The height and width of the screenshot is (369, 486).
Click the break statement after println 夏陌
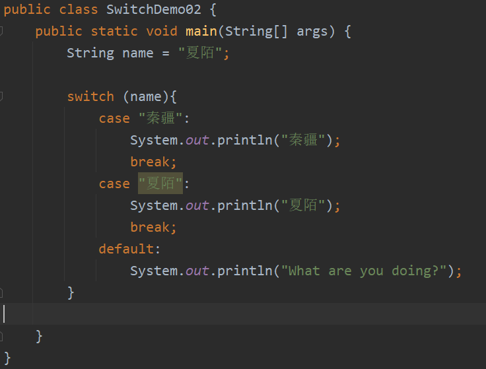pyautogui.click(x=153, y=227)
